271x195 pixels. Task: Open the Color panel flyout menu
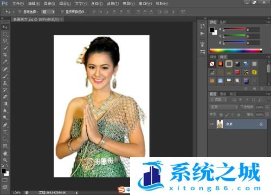pos(267,22)
